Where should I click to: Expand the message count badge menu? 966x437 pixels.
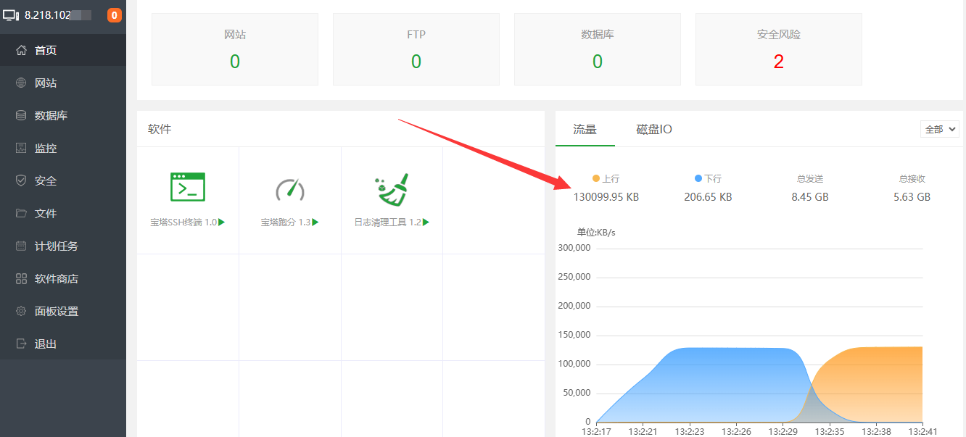pyautogui.click(x=115, y=14)
